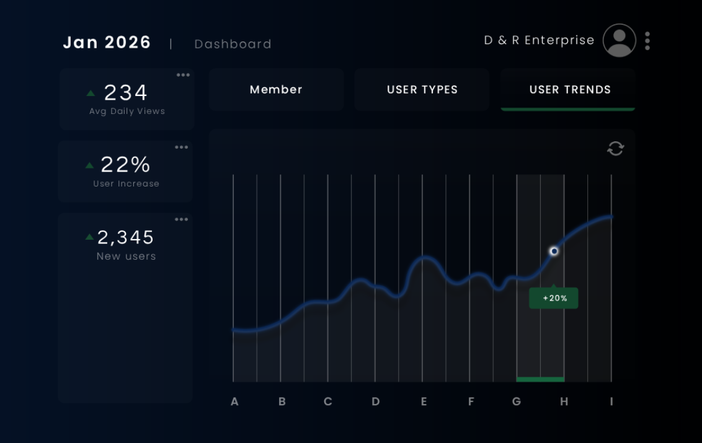Refresh the user trends chart
This screenshot has height=443, width=702.
click(615, 149)
